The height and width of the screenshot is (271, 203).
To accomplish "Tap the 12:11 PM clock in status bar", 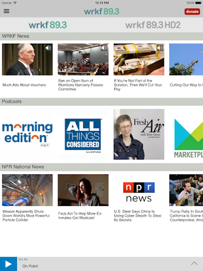I will click(102, 3).
